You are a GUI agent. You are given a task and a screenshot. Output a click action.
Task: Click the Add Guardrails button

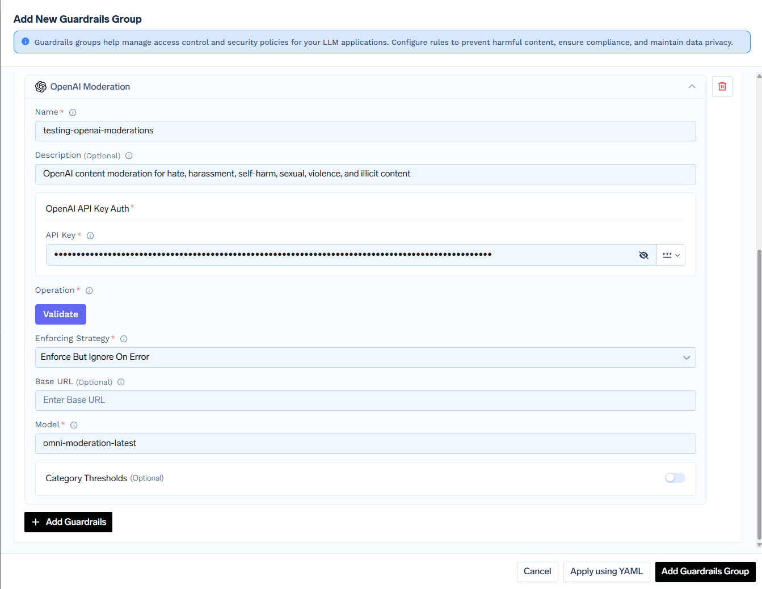pyautogui.click(x=68, y=522)
